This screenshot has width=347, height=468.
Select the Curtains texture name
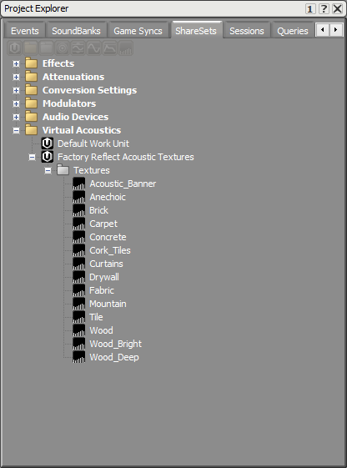[107, 264]
